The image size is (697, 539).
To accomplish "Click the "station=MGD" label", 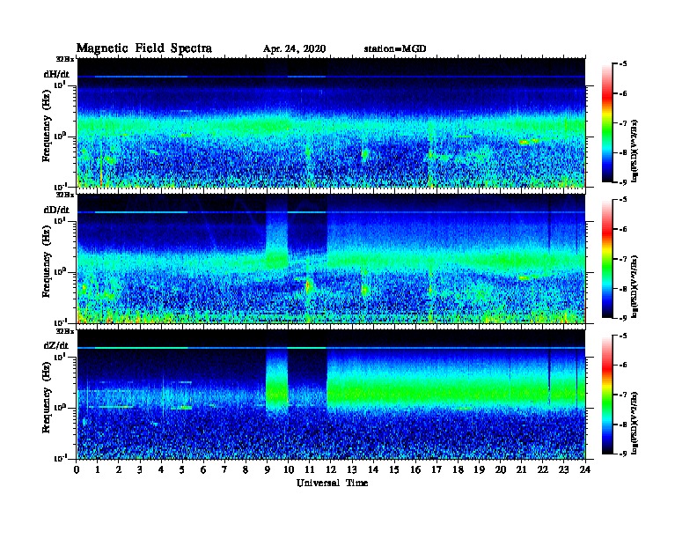I will tap(395, 49).
